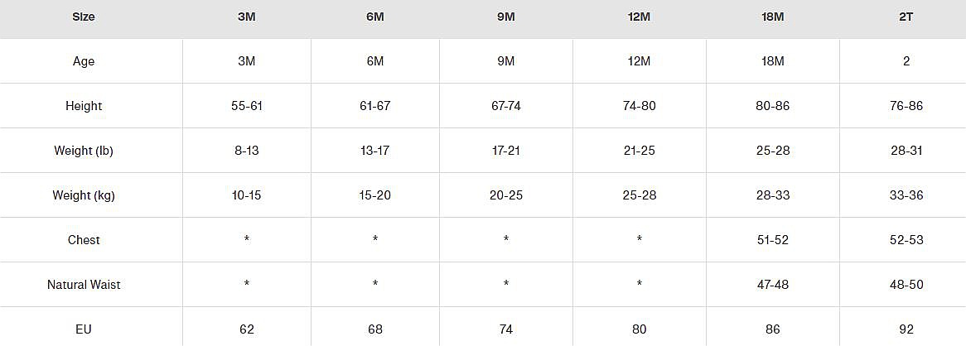Click the age value 2 under 2T
This screenshot has width=966, height=346.
[906, 61]
